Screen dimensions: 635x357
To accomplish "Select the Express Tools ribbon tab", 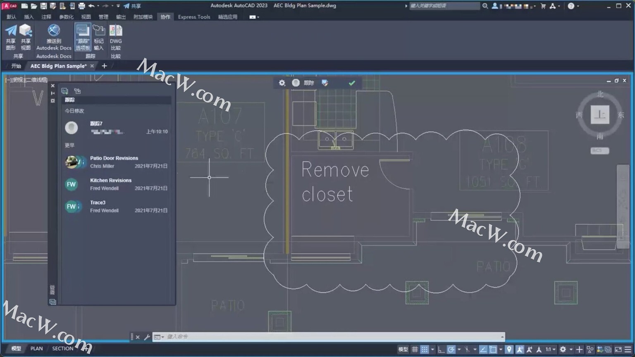I will click(x=194, y=17).
